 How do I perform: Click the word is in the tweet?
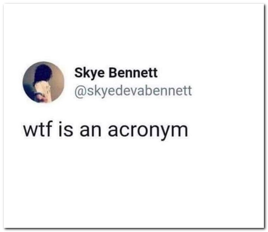click(x=66, y=129)
